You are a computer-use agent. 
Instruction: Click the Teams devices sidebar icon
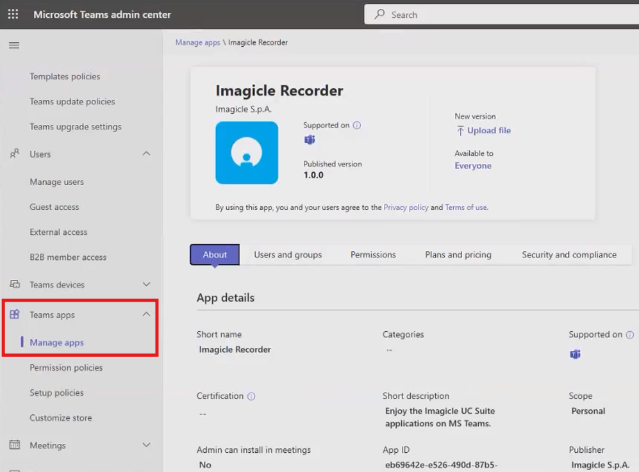click(x=15, y=284)
